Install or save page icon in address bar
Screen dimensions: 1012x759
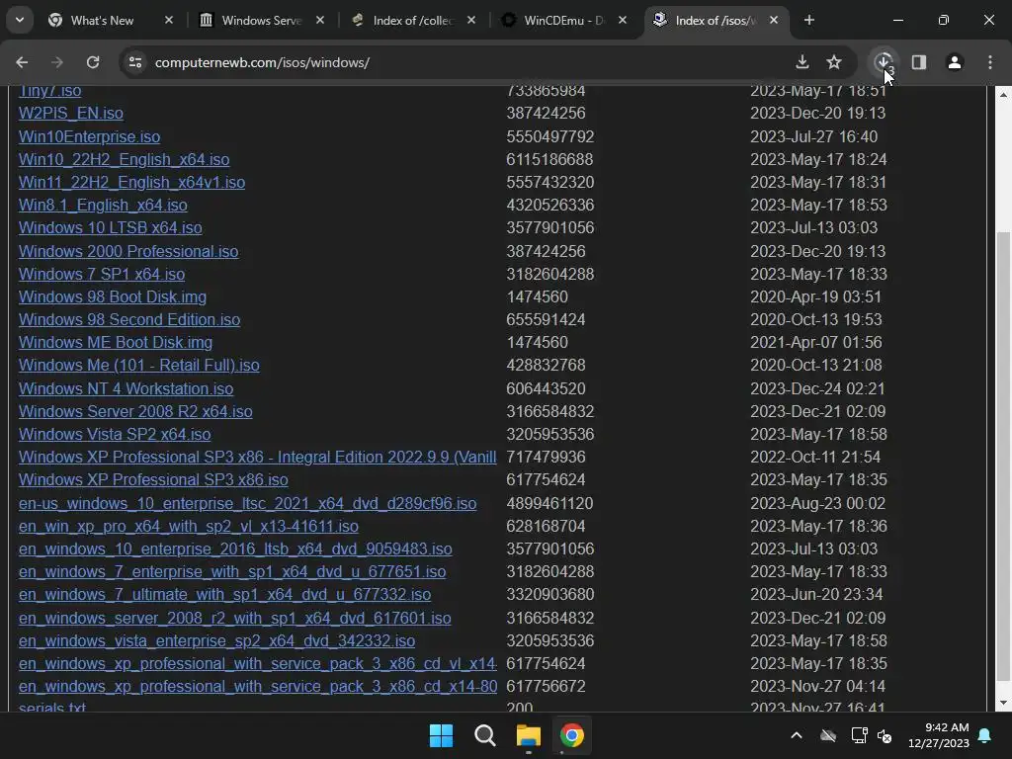[x=802, y=62]
